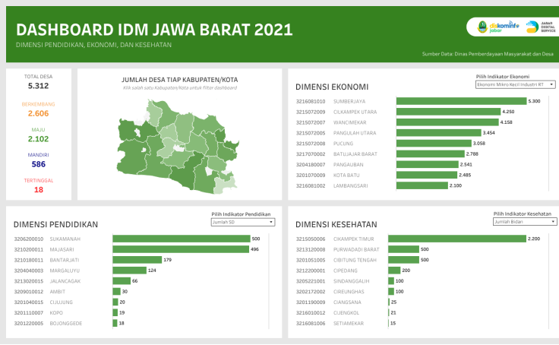
Task: Select the Mandiri count 586
Action: tap(38, 164)
